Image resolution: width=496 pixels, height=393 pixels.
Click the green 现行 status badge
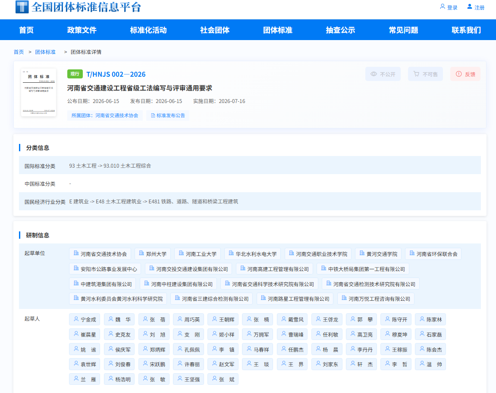point(75,74)
